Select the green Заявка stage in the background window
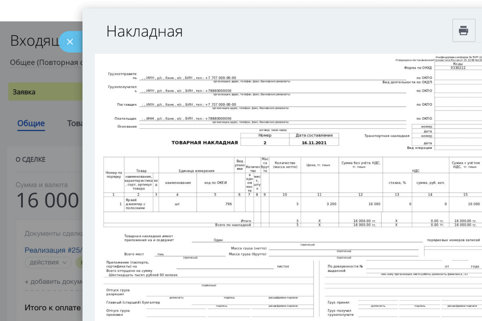The height and width of the screenshot is (321, 482). pyautogui.click(x=45, y=91)
